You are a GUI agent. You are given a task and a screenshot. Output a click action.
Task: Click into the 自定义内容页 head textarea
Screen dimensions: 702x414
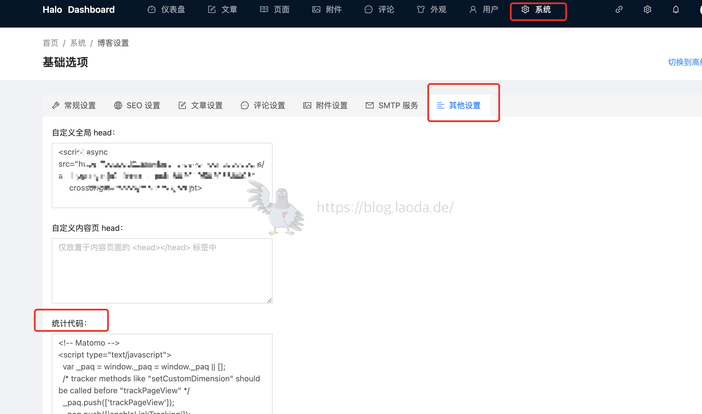[162, 271]
